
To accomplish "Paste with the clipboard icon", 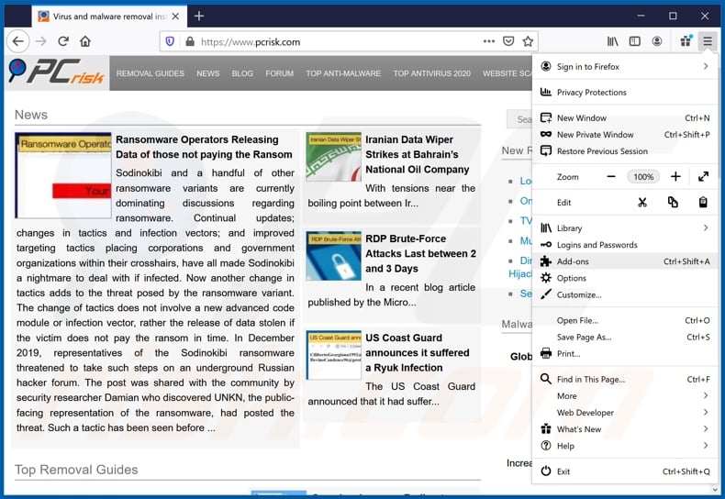I will tap(703, 203).
